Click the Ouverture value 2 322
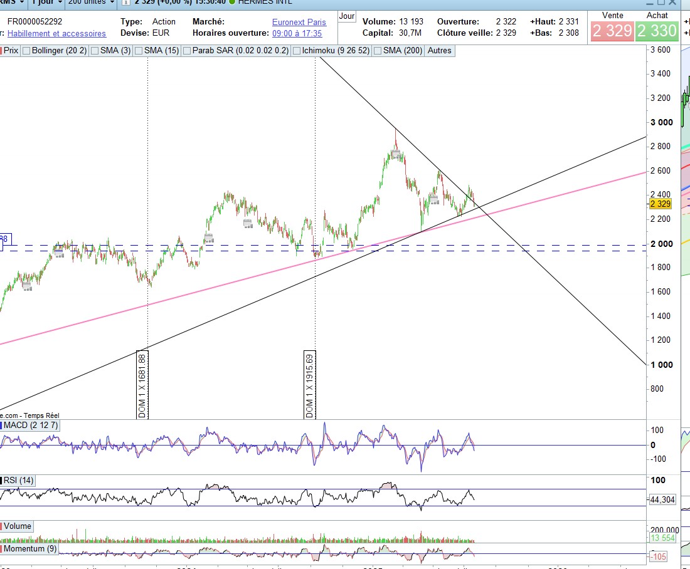690x569 pixels. [x=506, y=21]
